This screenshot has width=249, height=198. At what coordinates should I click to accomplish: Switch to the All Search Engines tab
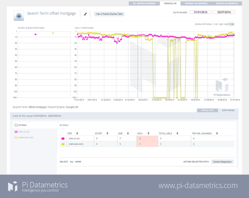[x=144, y=3]
